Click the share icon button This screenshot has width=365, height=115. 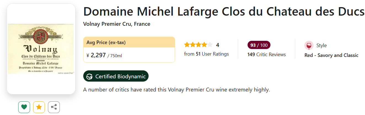coord(54,107)
